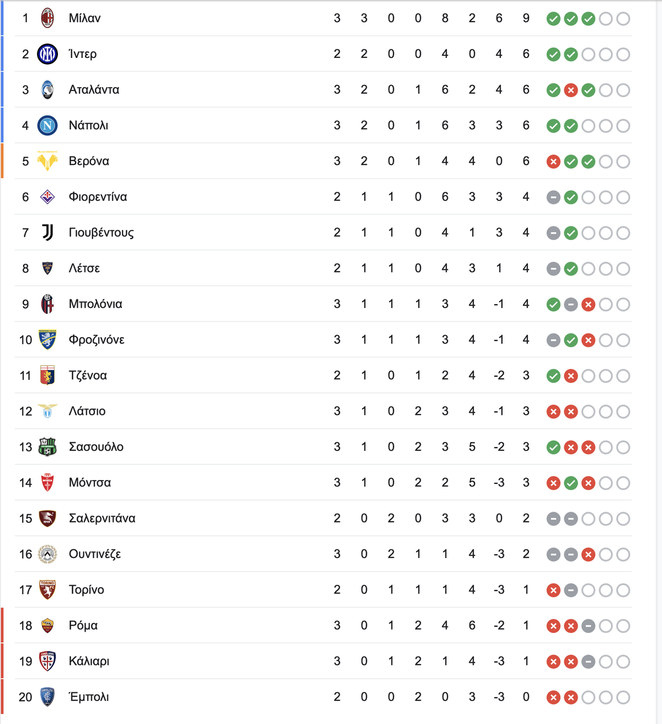Click the Inter club crest
This screenshot has height=724, width=662.
tap(47, 54)
